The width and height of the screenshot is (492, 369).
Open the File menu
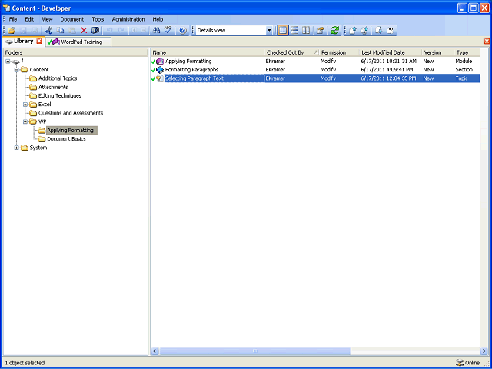pyautogui.click(x=13, y=19)
